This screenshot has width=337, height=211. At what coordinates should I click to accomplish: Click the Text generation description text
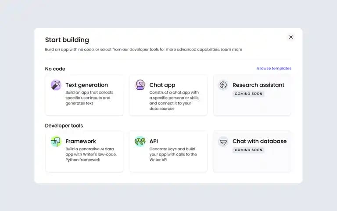(x=89, y=98)
